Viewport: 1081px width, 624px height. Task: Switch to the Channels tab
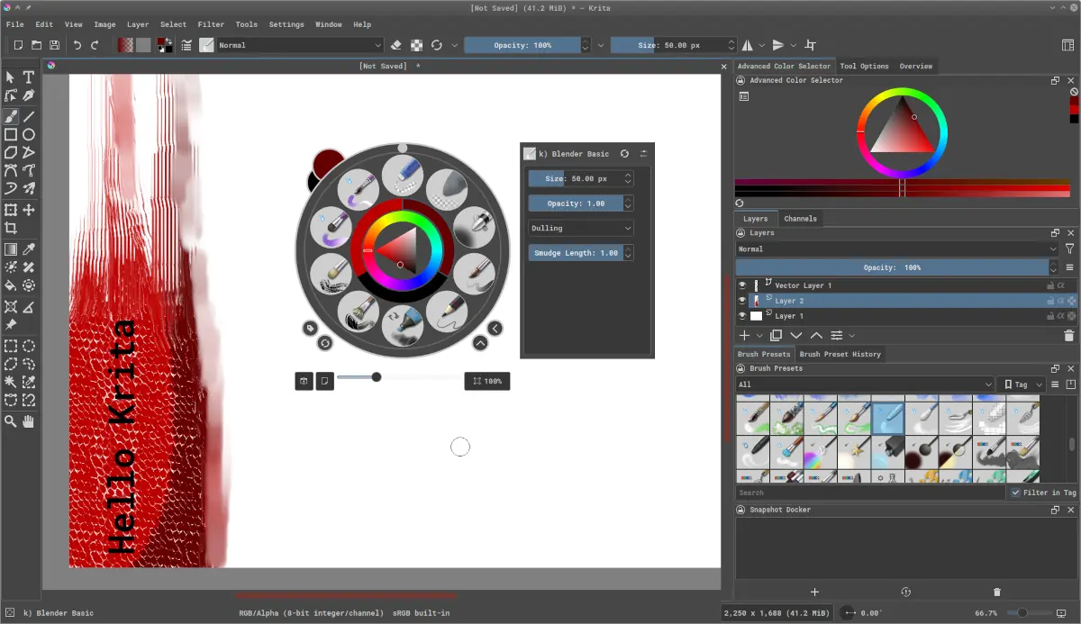coord(800,218)
